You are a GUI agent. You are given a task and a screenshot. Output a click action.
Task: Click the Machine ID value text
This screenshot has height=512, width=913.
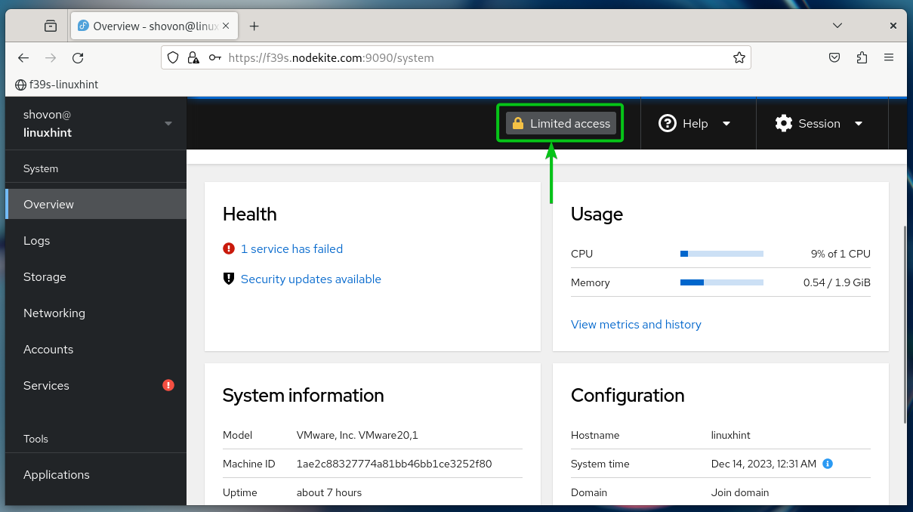pyautogui.click(x=394, y=464)
